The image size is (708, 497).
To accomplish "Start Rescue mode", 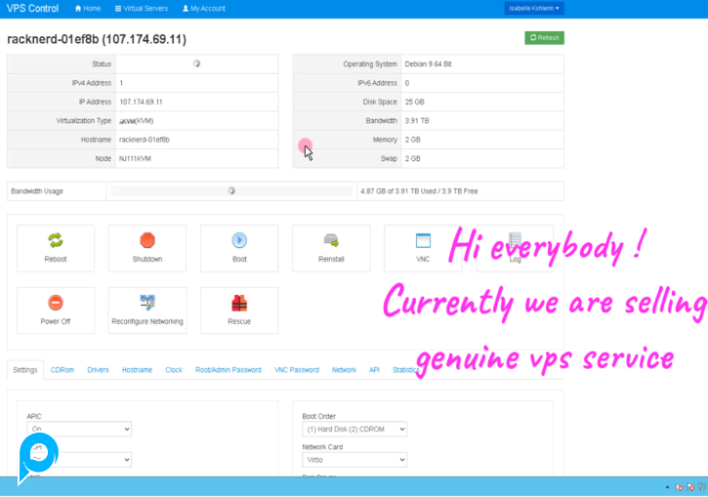I will pyautogui.click(x=239, y=303).
